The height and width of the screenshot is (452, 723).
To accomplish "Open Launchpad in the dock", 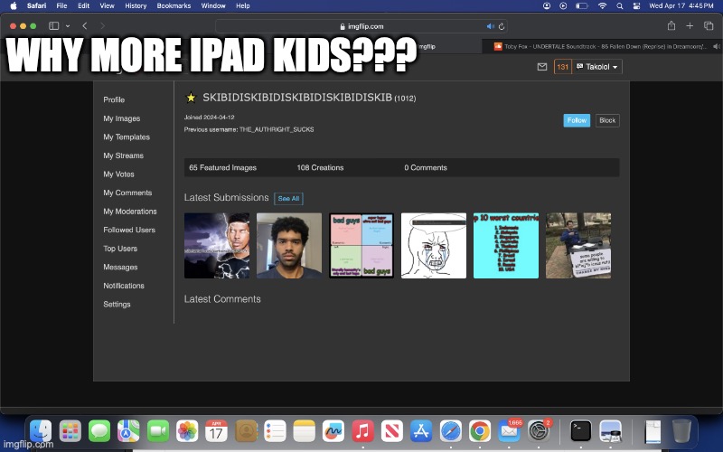I will (70, 431).
